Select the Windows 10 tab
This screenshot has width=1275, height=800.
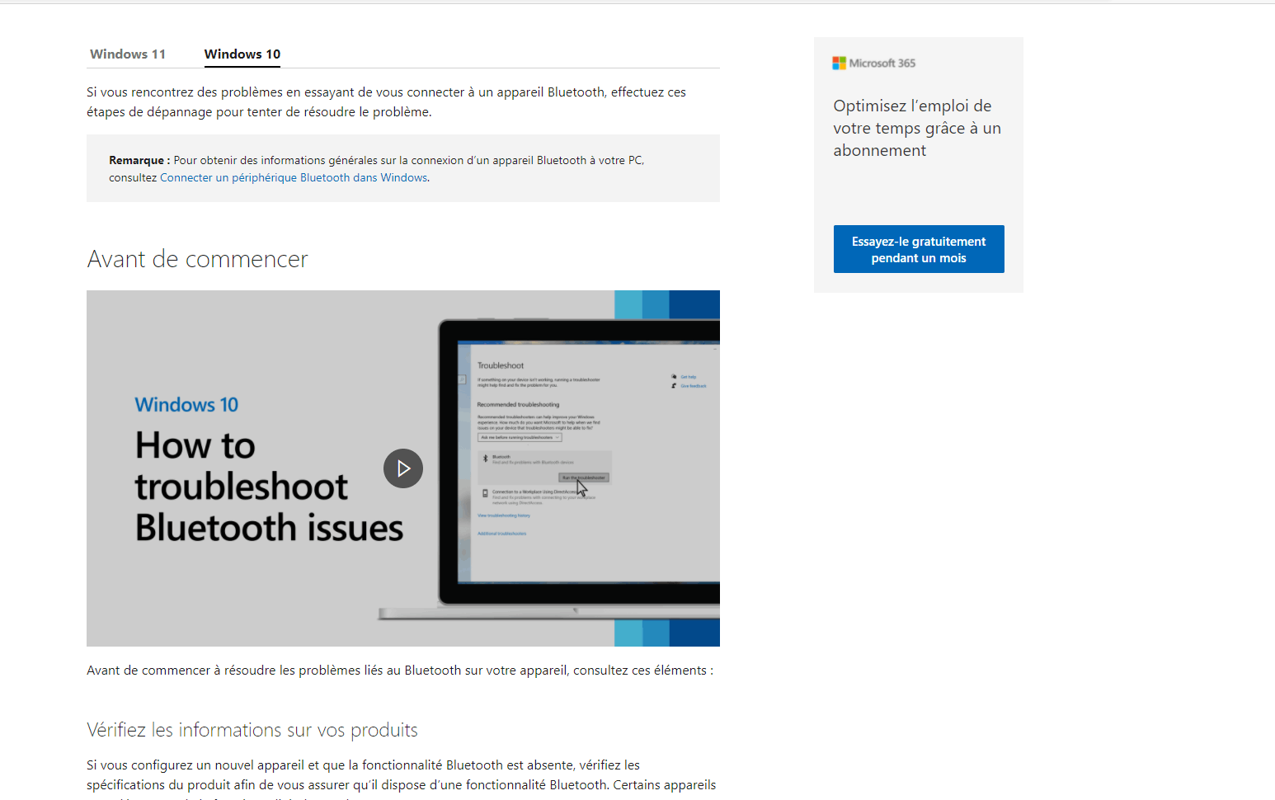[x=242, y=54]
